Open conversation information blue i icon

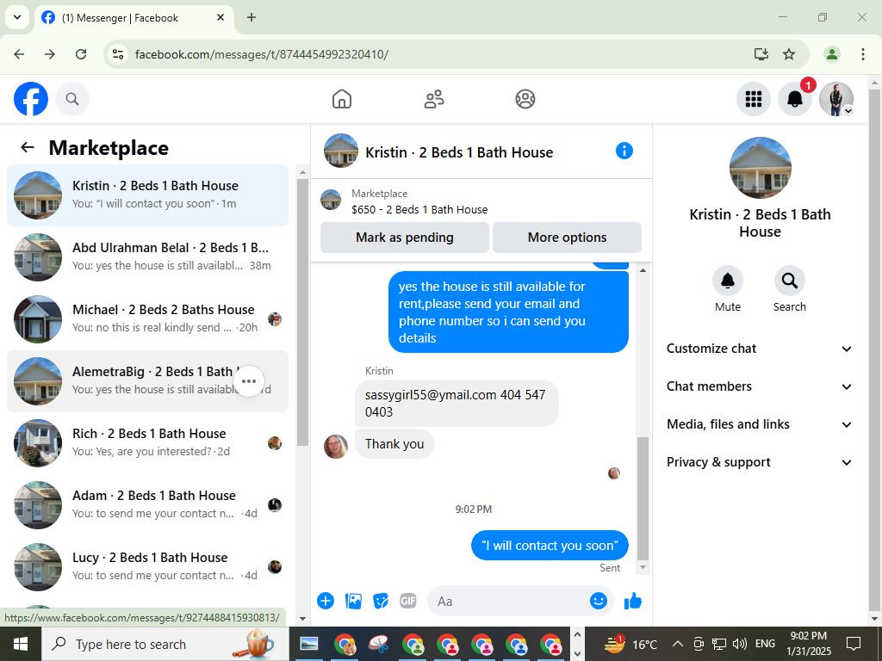tap(624, 151)
